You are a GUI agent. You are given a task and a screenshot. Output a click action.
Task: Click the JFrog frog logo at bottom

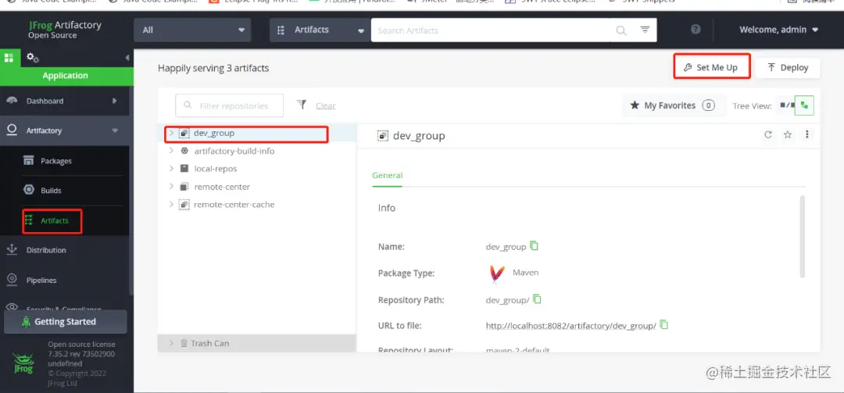[x=23, y=363]
